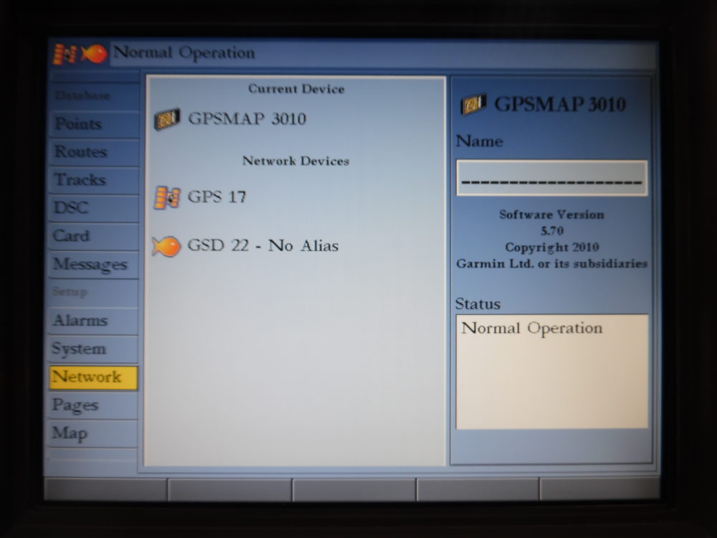Click the Setup section label
Viewport: 717px width, 538px height.
pos(70,292)
